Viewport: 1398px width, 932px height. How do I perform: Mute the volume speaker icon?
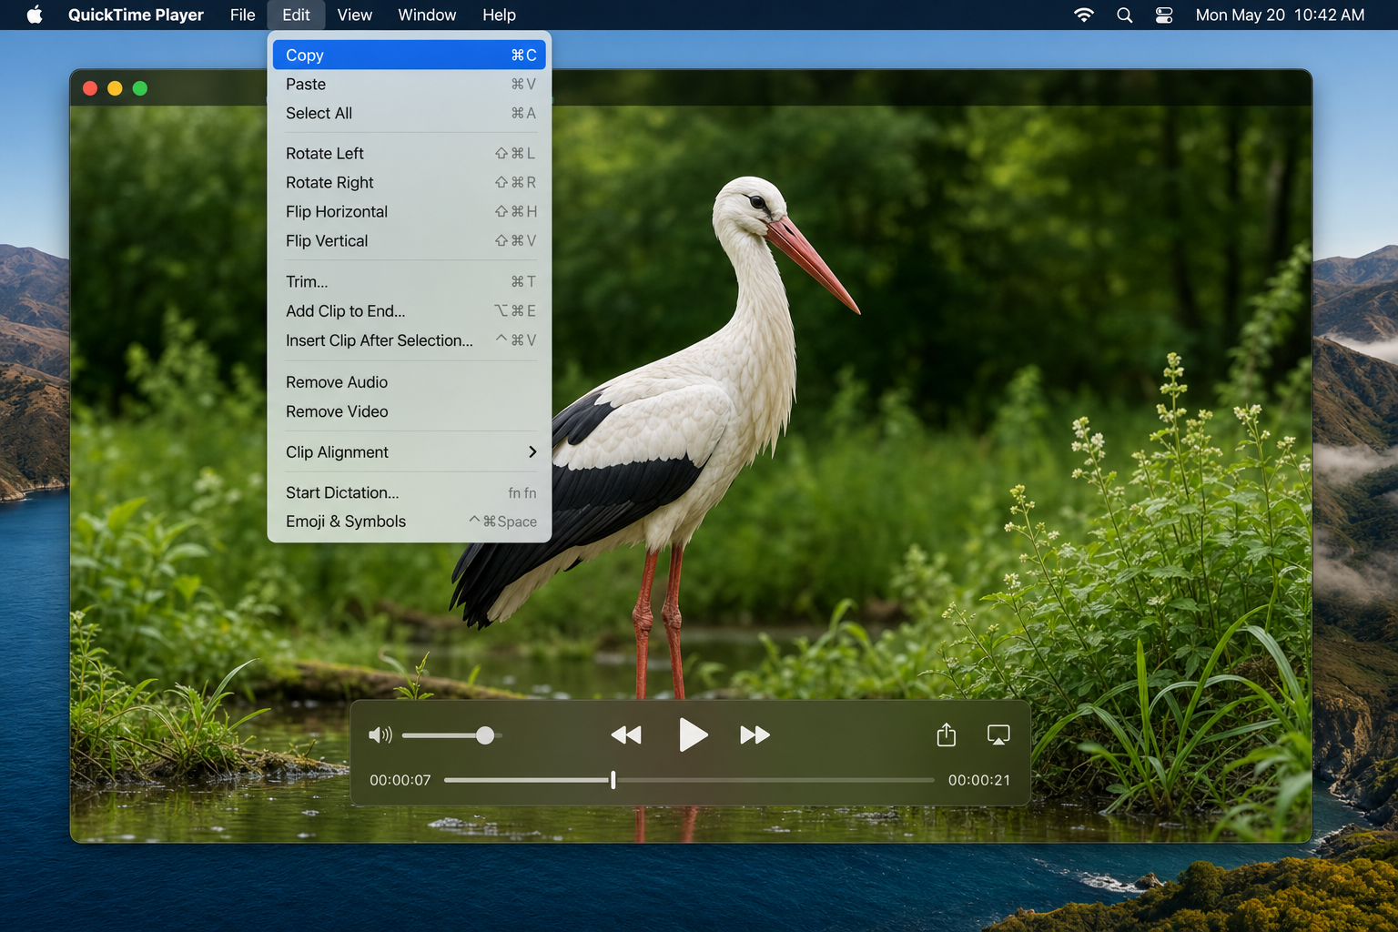380,734
